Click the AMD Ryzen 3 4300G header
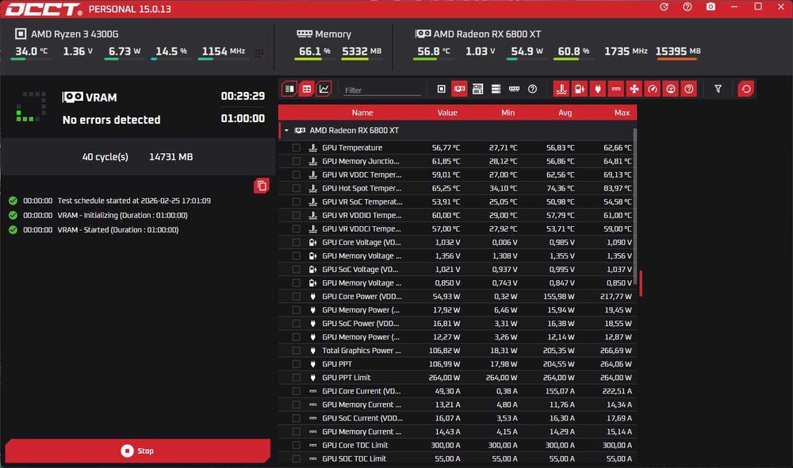Image resolution: width=793 pixels, height=468 pixels. point(67,34)
